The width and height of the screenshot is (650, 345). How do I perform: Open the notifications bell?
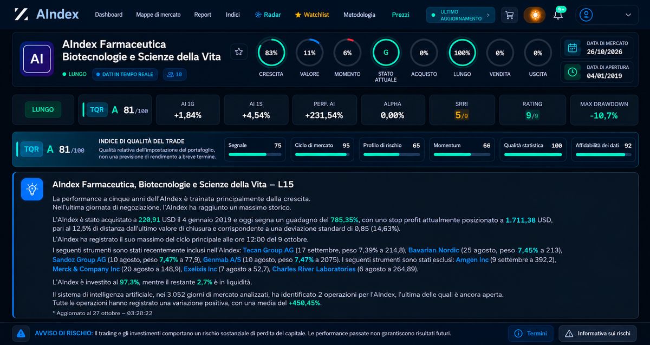click(558, 15)
